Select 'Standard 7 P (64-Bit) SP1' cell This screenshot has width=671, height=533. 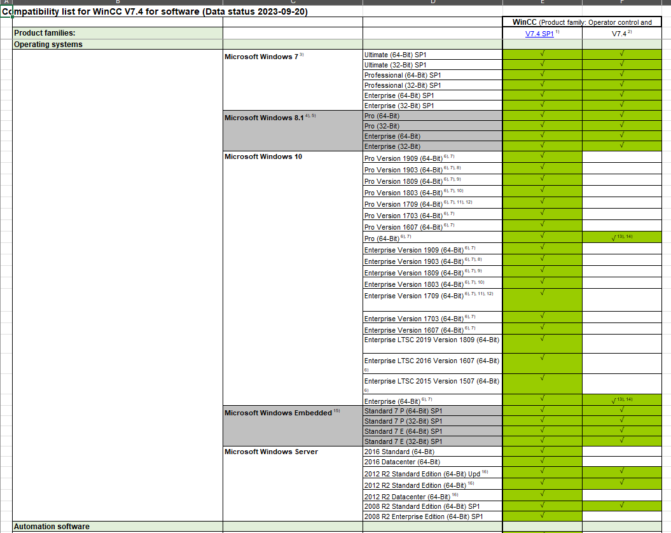[432, 411]
